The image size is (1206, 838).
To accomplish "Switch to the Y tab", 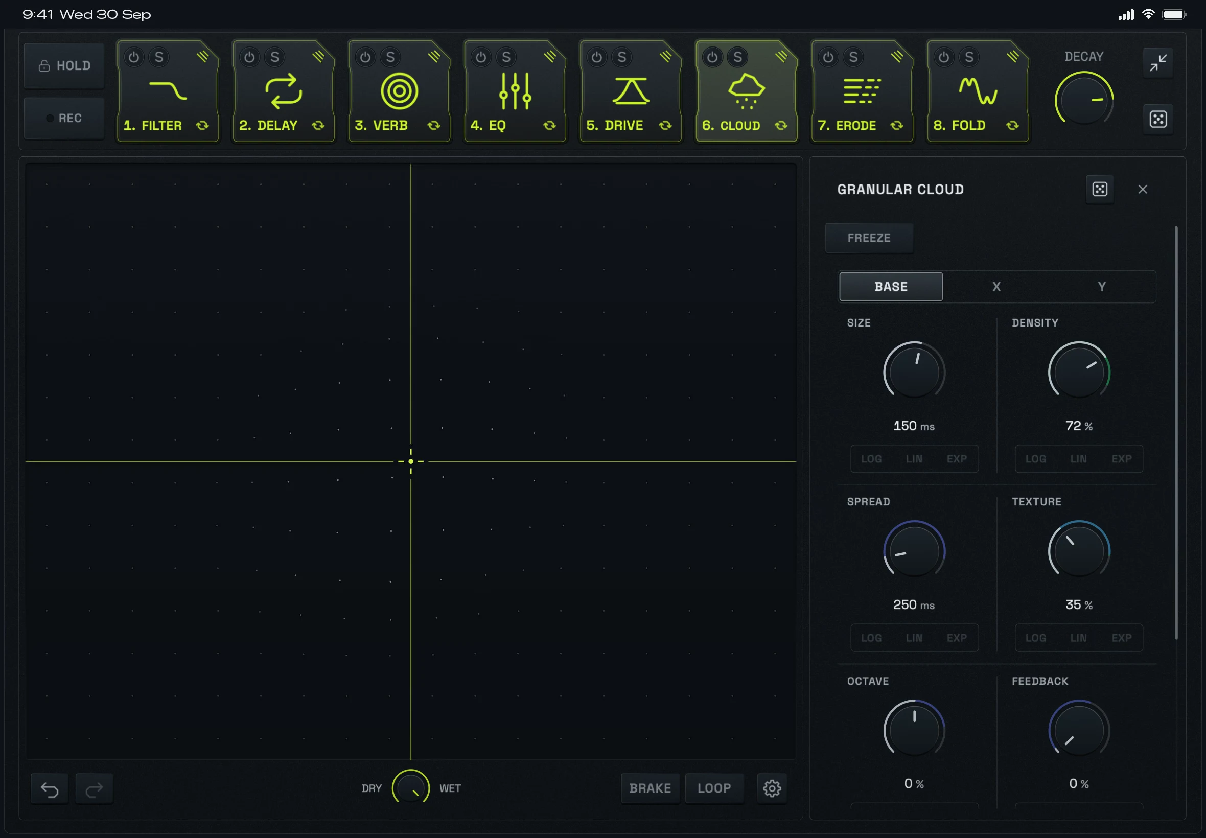I will click(x=1102, y=287).
